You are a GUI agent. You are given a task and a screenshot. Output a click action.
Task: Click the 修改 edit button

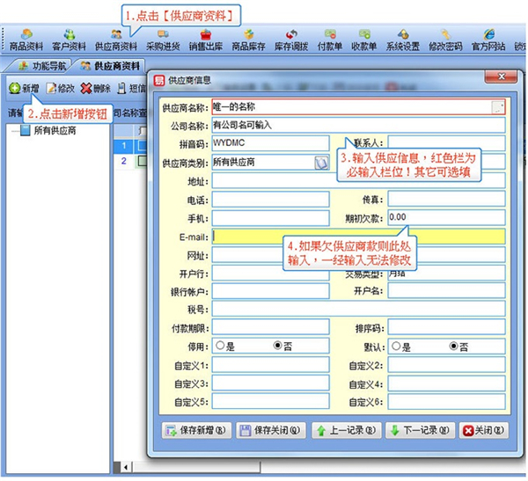61,89
